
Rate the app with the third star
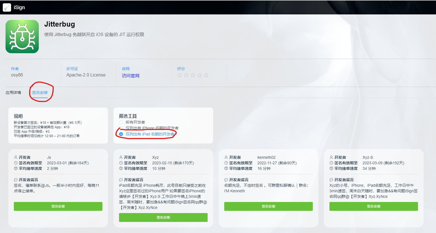click(x=193, y=75)
